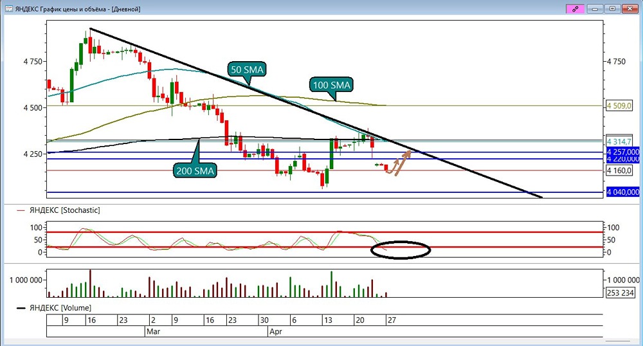The width and height of the screenshot is (643, 346).
Task: Click the blue 4 040,000 level label
Action: click(622, 192)
